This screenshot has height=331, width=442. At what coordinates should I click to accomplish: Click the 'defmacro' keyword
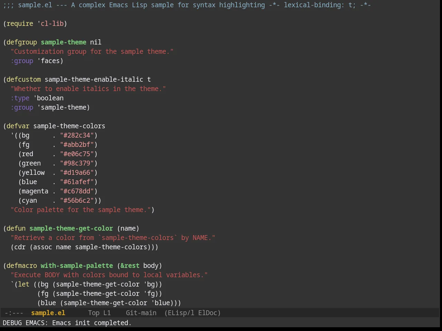[22, 265]
